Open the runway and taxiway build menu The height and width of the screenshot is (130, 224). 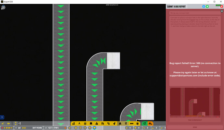pyautogui.click(x=74, y=124)
